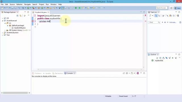Image resolution: width=182 pixels, height=102 pixels.
Task: Expand the JavaIntroduction project
Action: click(3, 33)
